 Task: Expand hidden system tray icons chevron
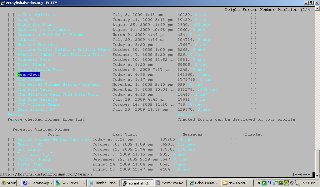click(x=259, y=183)
